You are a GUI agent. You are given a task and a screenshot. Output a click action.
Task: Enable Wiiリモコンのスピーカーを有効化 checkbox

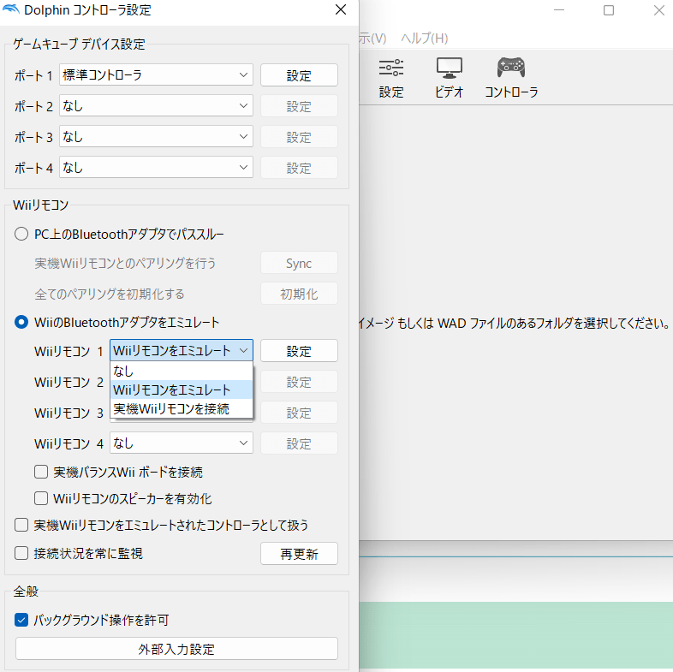(41, 498)
